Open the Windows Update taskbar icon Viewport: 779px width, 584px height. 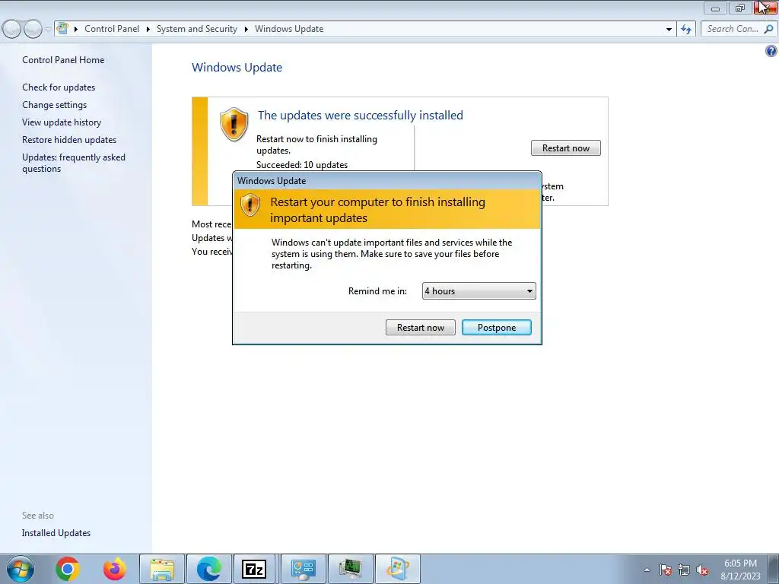click(x=397, y=569)
